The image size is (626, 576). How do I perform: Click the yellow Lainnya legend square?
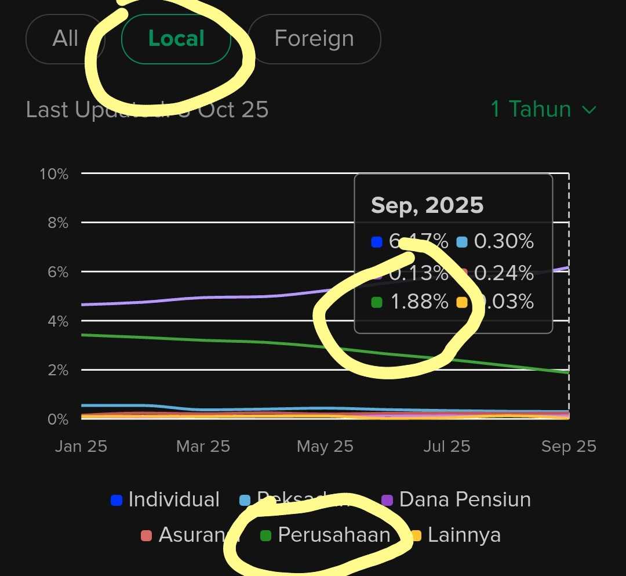coord(415,535)
